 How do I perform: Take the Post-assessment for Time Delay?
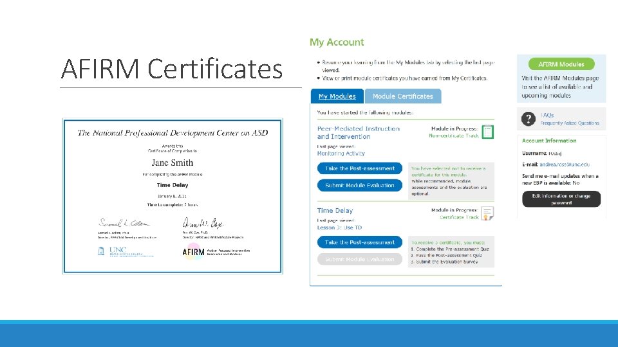(359, 242)
